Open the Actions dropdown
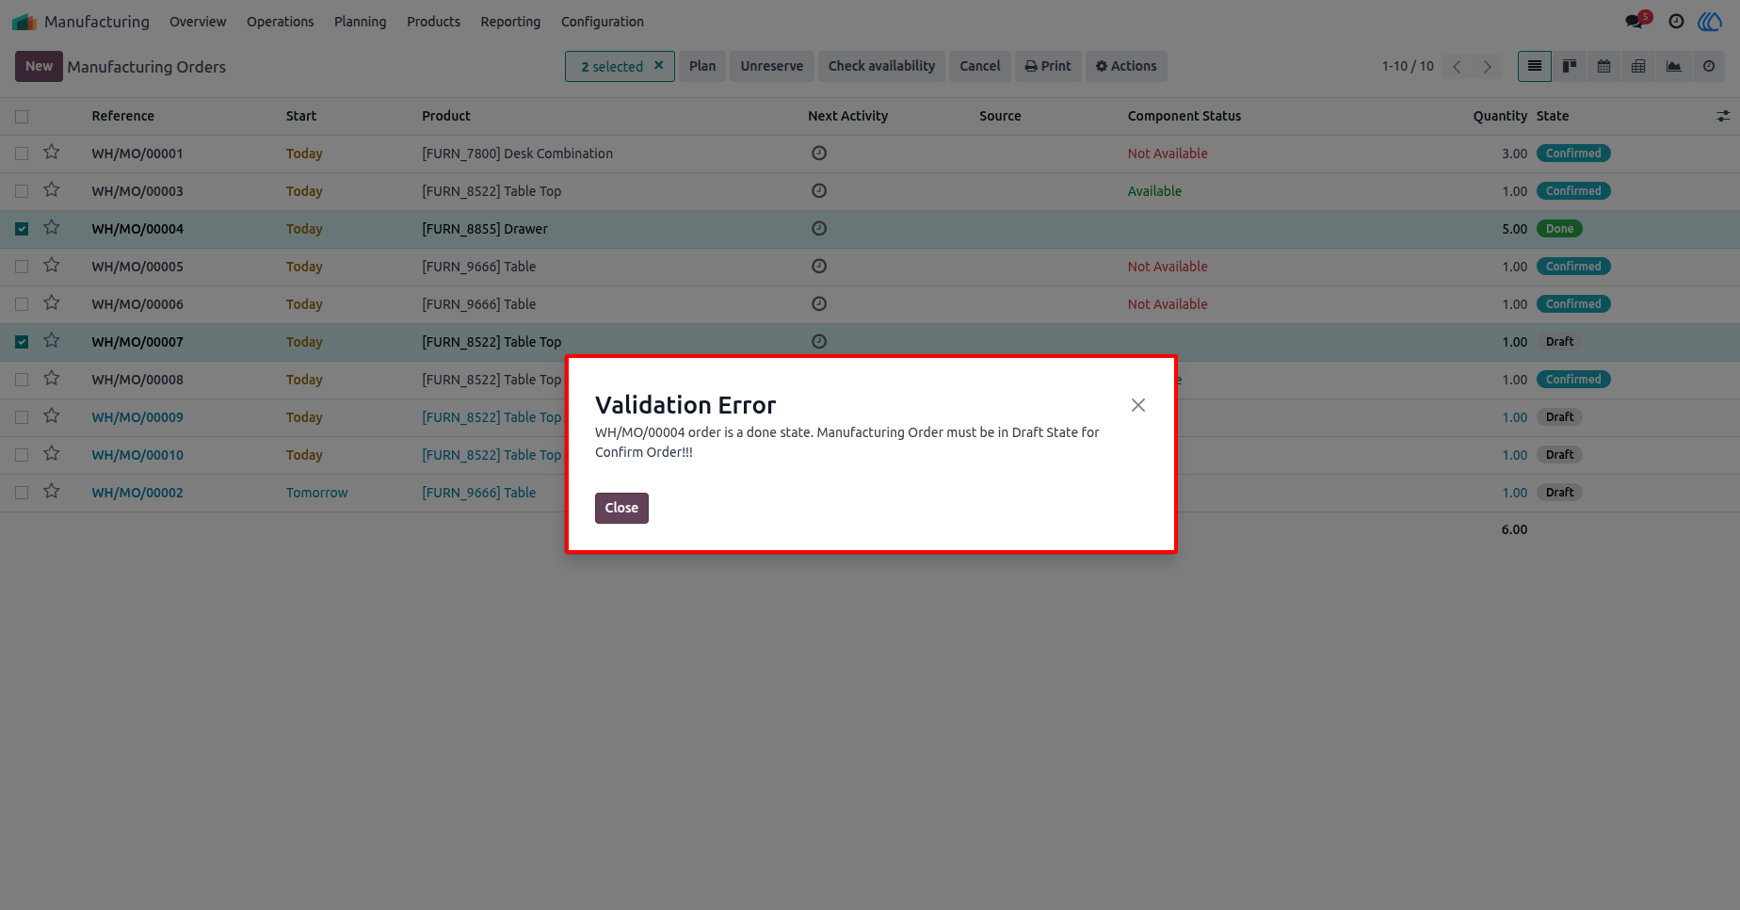The image size is (1740, 910). coord(1126,66)
